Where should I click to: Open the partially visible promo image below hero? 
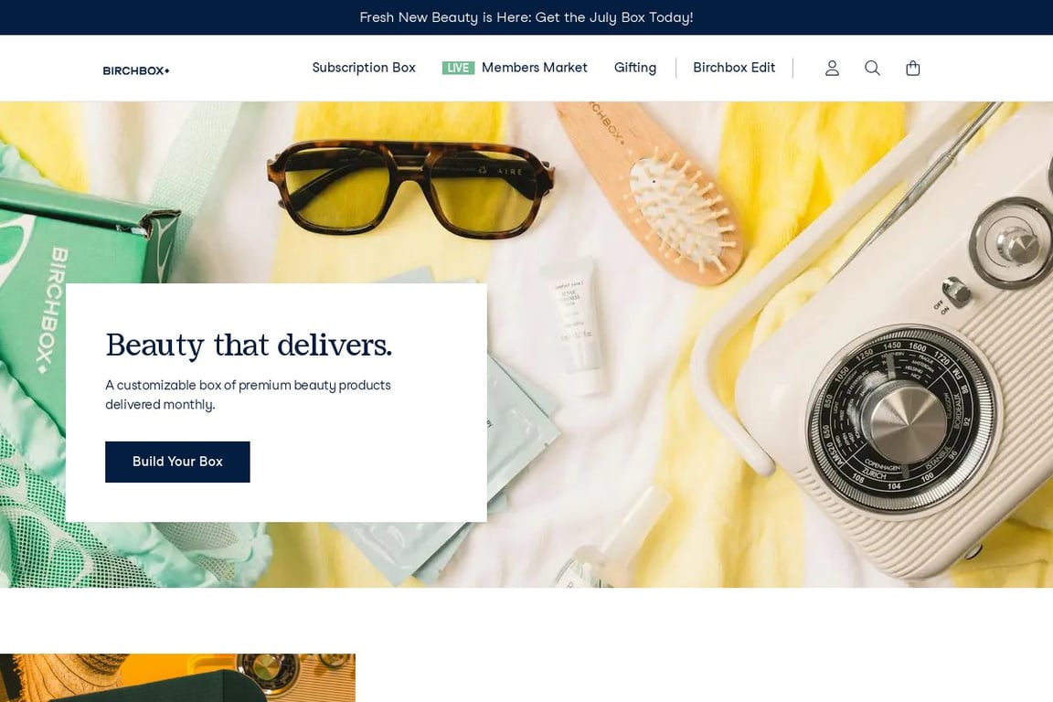point(177,678)
